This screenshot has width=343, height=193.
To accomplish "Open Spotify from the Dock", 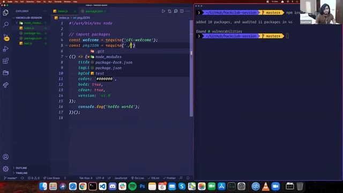I will click(132, 187).
